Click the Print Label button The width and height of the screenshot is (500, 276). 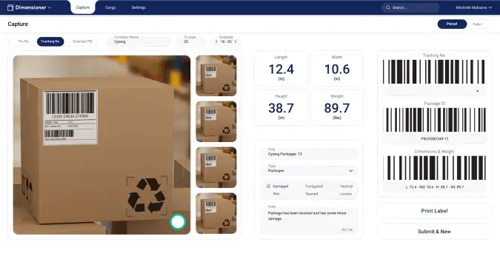tap(434, 211)
